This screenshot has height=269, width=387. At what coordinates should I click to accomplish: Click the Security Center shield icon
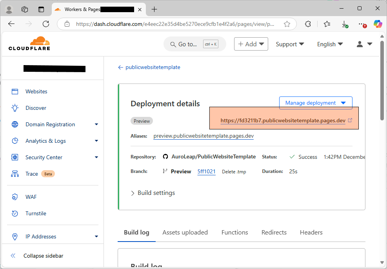[15, 157]
